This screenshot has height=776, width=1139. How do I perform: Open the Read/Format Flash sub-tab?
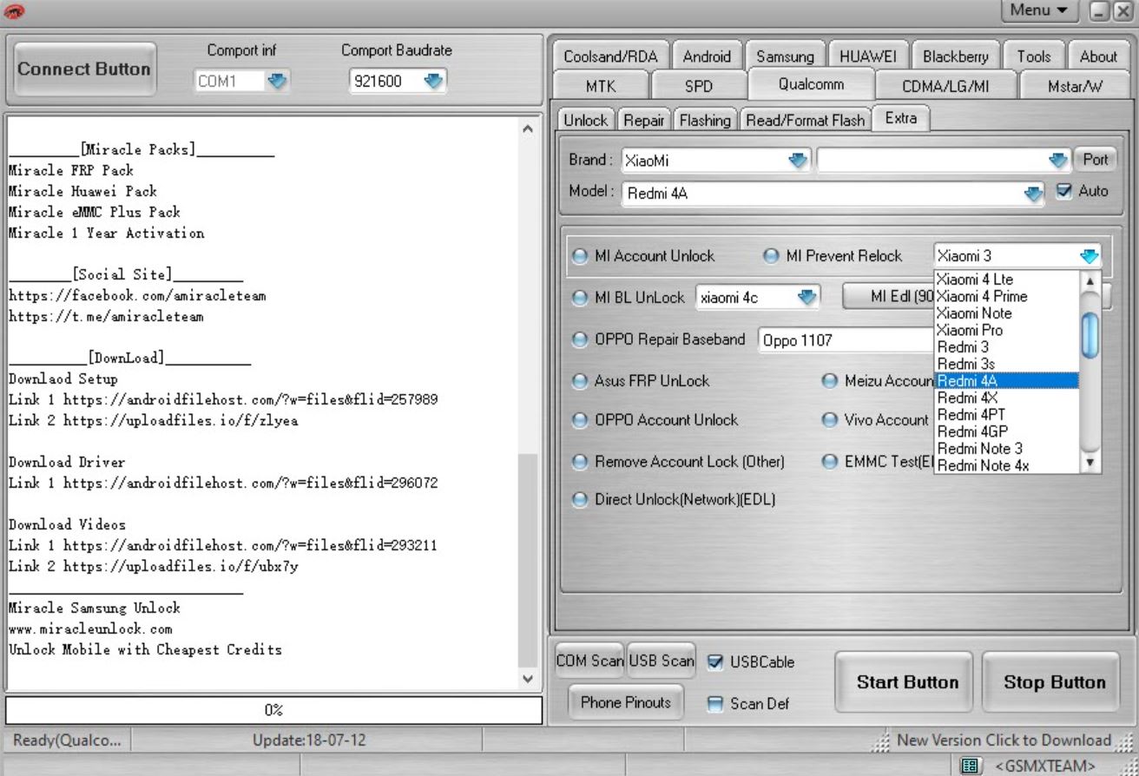coord(806,121)
